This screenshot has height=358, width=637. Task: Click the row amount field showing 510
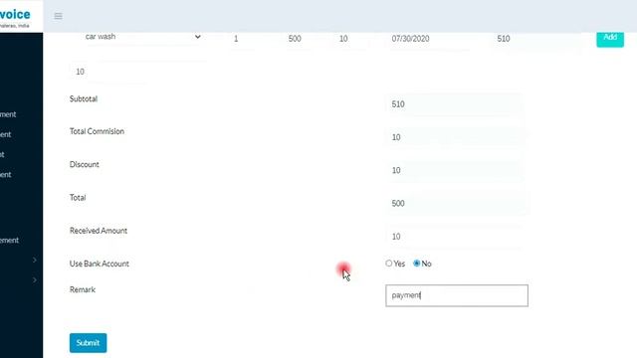tap(535, 39)
